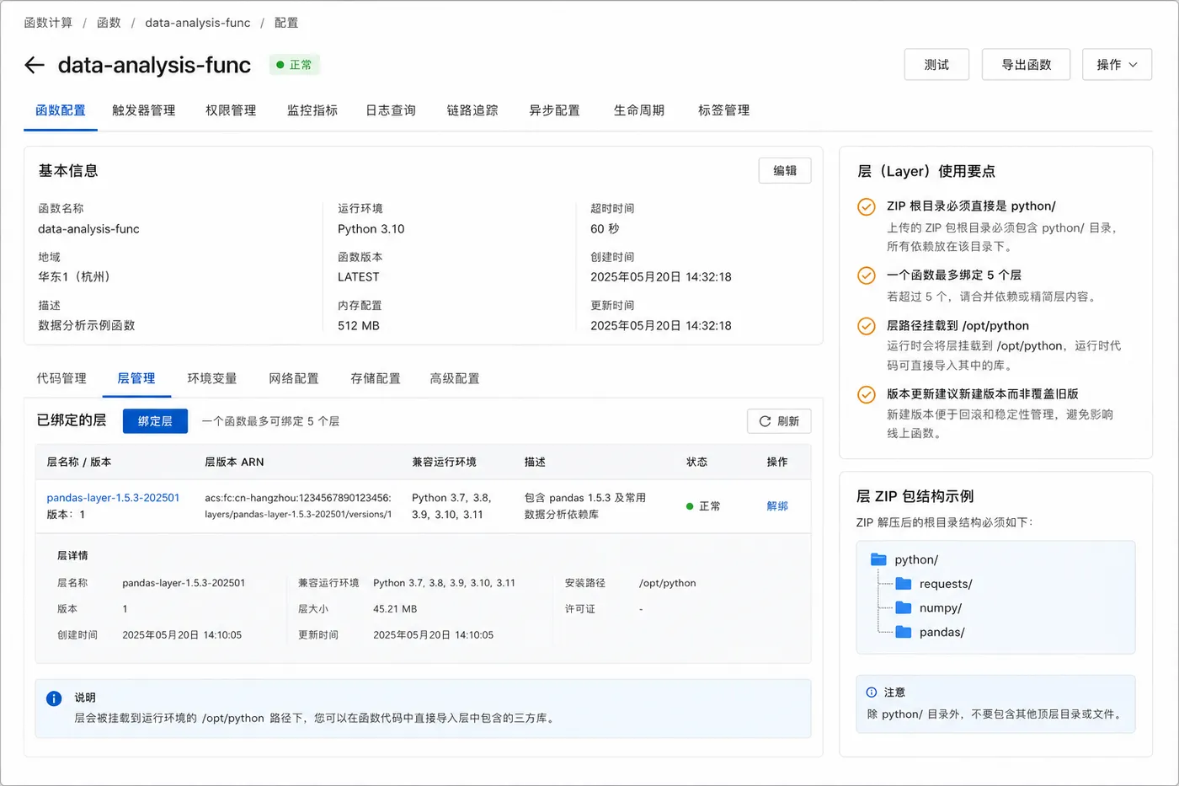
Task: Click the layer ARN acs:fc:cn-hangzhou text
Action: point(298,505)
